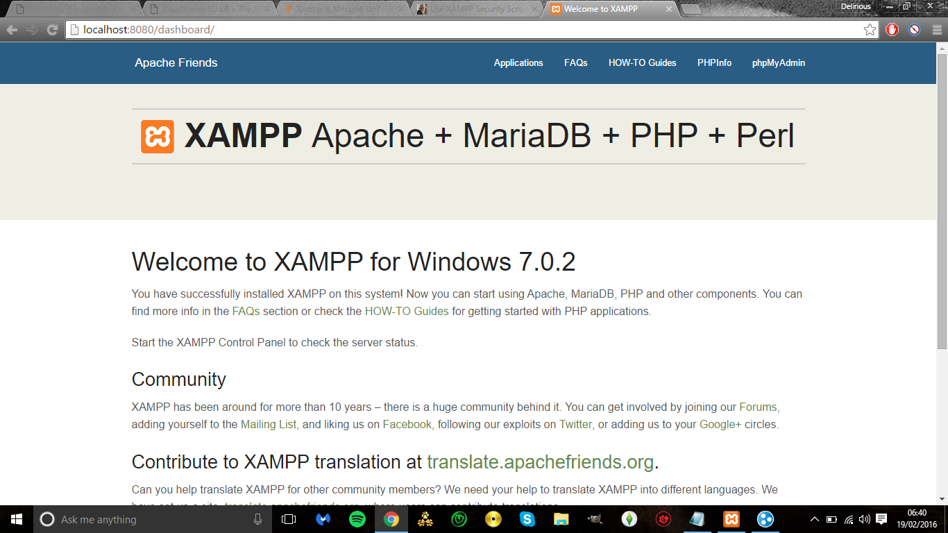Open the green circular taskbar icon

(x=459, y=519)
